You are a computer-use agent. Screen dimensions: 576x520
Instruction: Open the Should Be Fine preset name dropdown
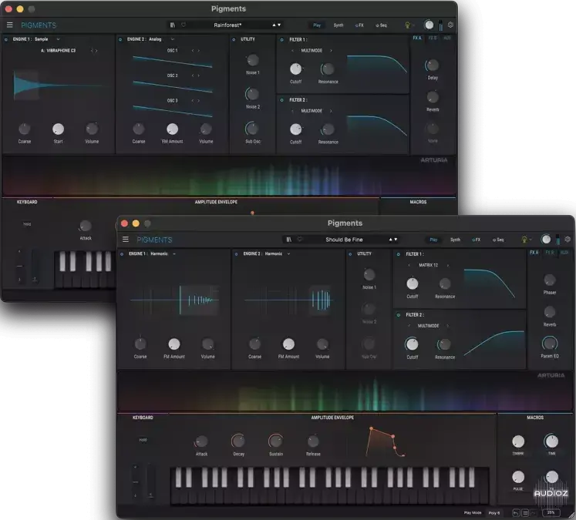pos(344,240)
